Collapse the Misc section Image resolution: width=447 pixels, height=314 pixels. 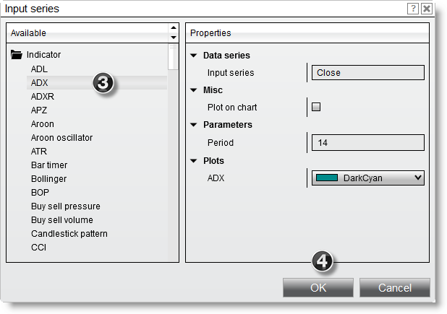194,90
